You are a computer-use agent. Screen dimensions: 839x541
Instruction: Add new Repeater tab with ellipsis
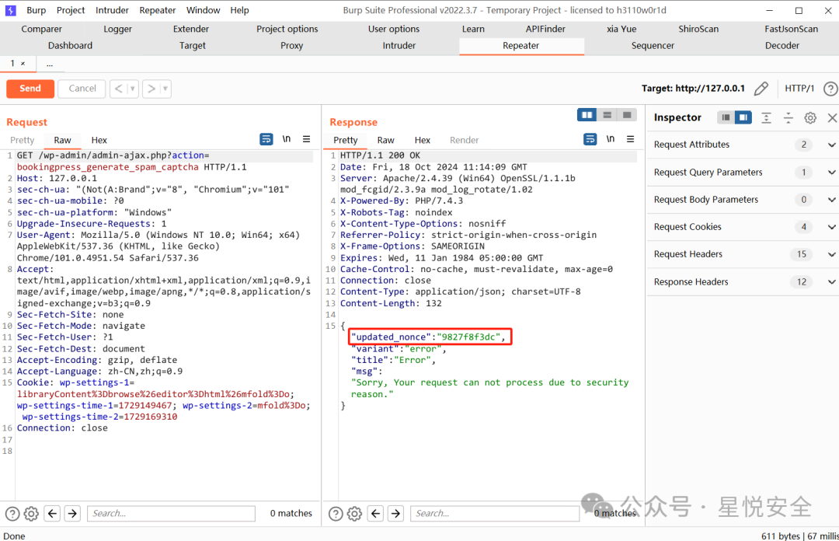[49, 64]
